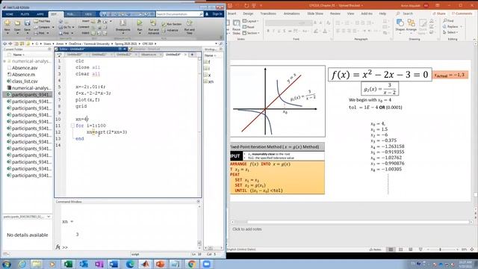Click Sign In in MATLAB
Image resolution: width=478 pixels, height=269 pixels.
pyautogui.click(x=217, y=14)
